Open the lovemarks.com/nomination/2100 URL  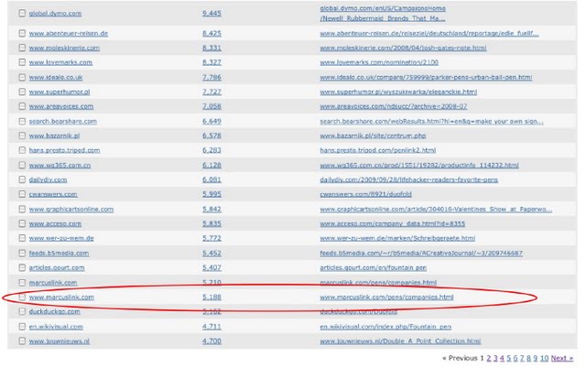point(379,62)
